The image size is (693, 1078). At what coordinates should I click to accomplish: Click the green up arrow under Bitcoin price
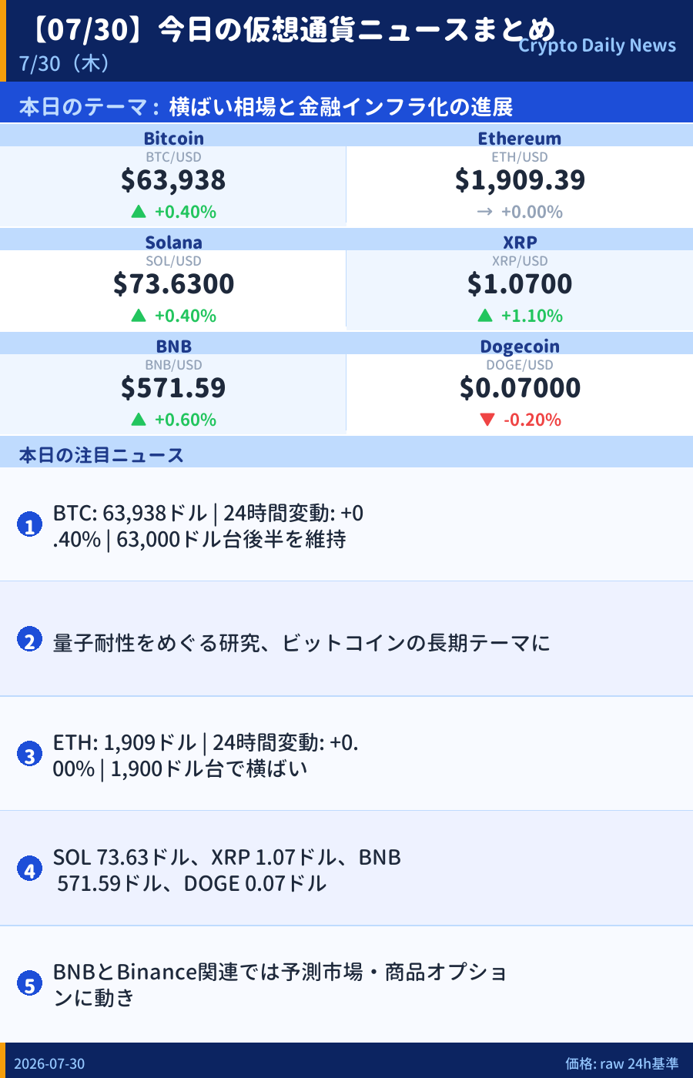(139, 212)
